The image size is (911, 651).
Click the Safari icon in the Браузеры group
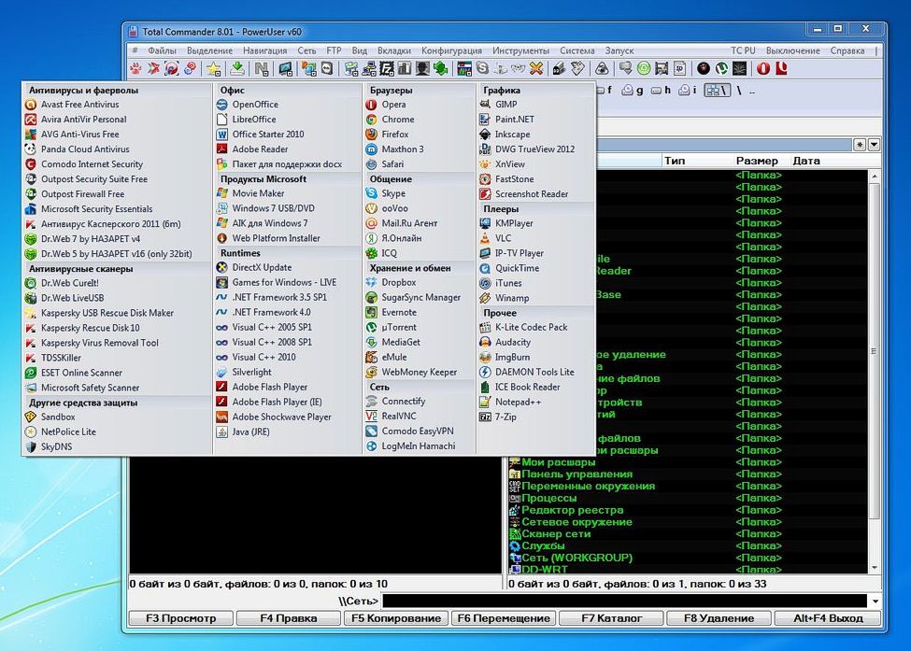tap(371, 164)
